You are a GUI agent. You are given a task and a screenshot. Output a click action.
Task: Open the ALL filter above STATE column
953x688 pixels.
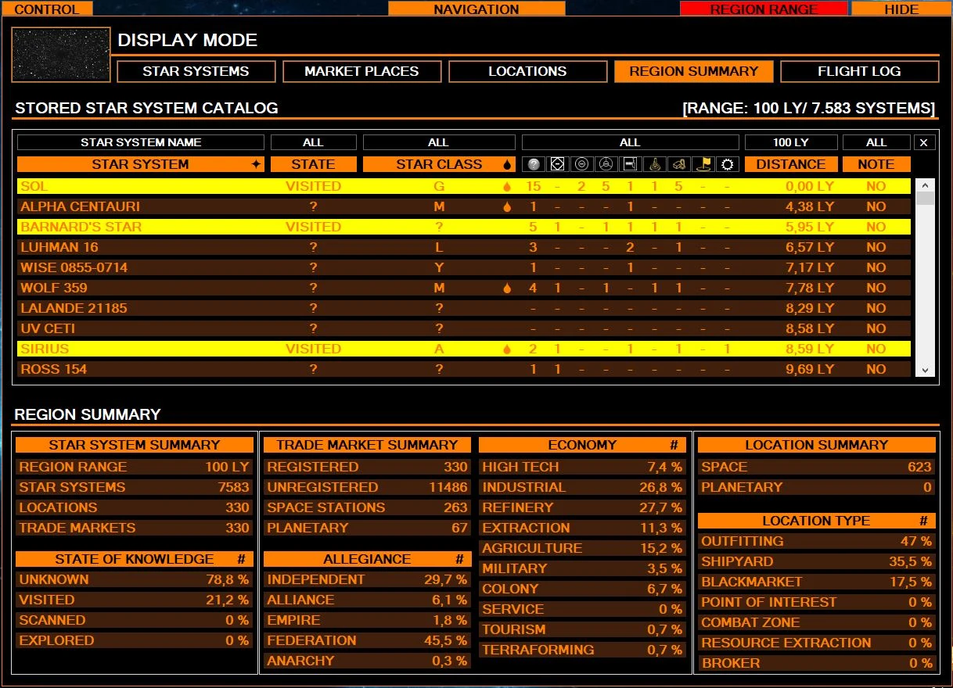[x=313, y=142]
